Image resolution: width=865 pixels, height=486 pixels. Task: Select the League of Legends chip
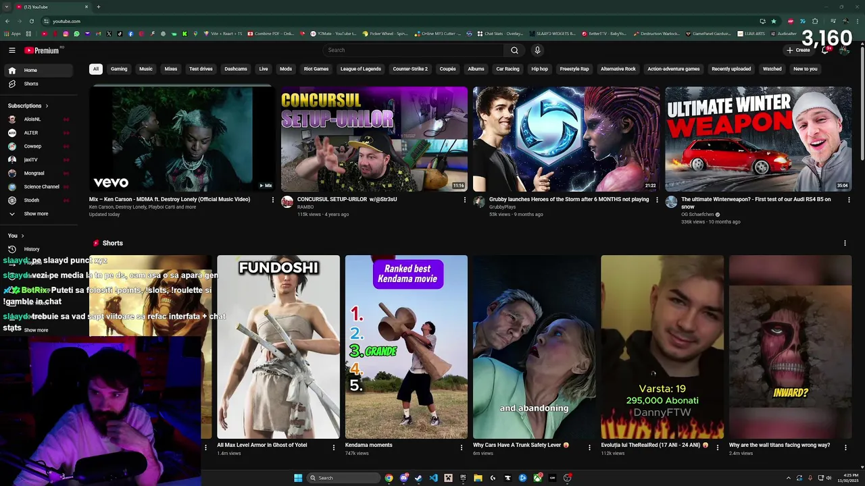click(361, 69)
